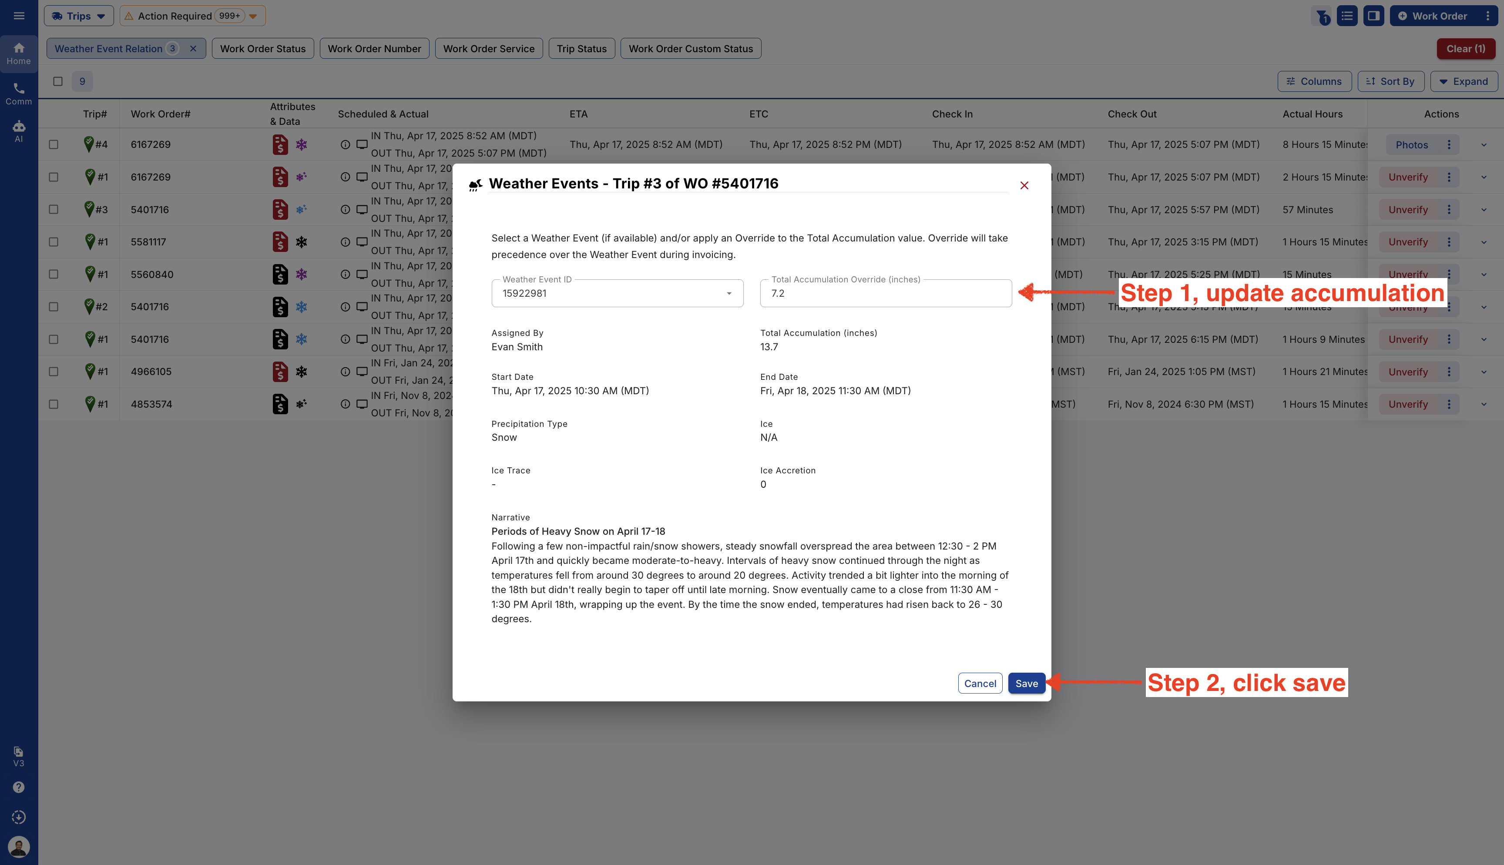Expand the row chevron for trip #4 of 6167269
This screenshot has width=1504, height=865.
1483,145
